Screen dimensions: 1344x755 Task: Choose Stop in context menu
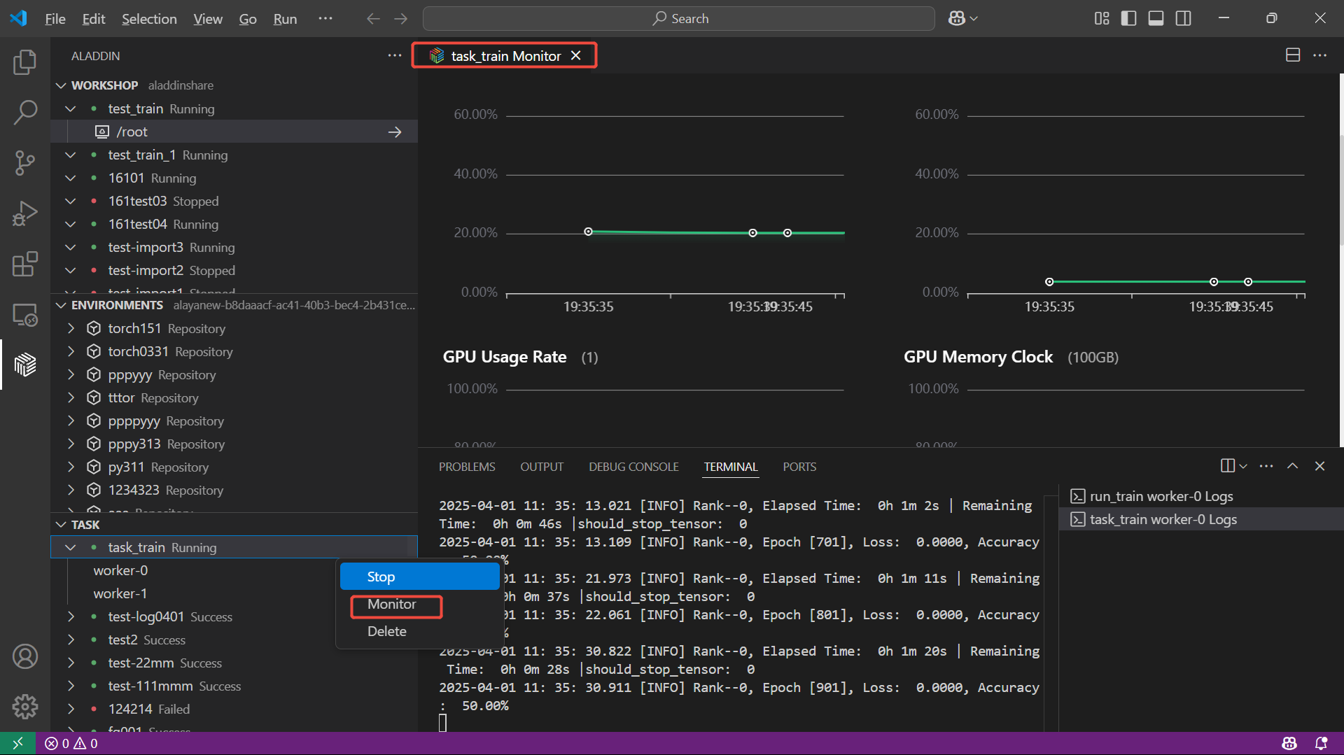click(420, 577)
